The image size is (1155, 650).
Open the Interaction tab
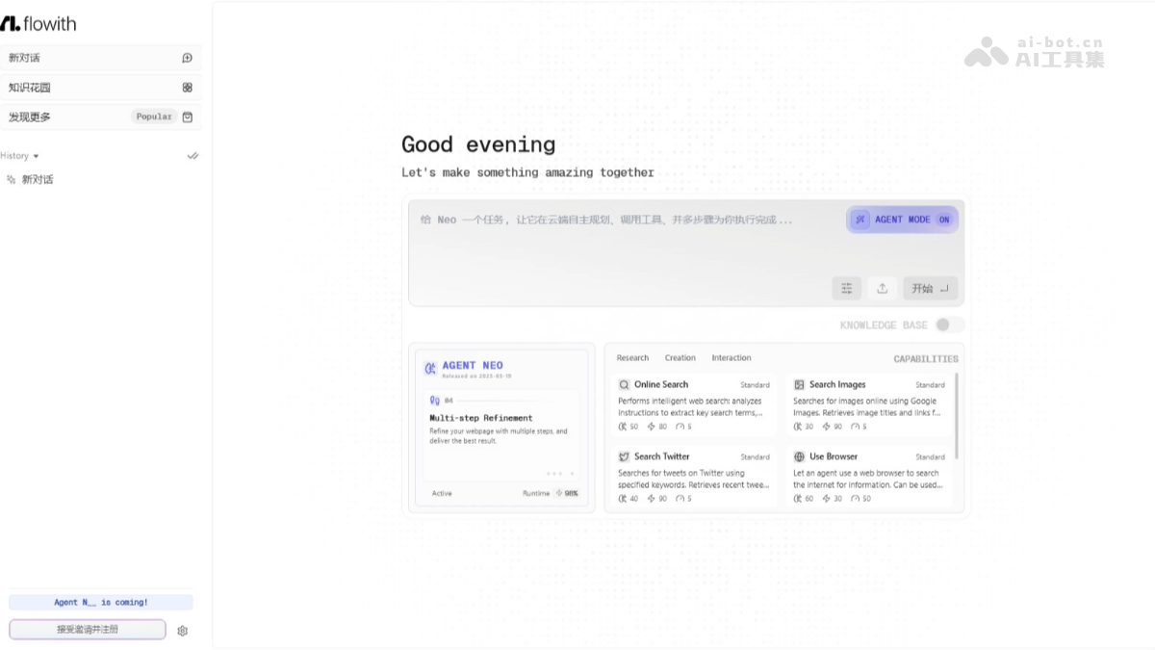point(731,357)
